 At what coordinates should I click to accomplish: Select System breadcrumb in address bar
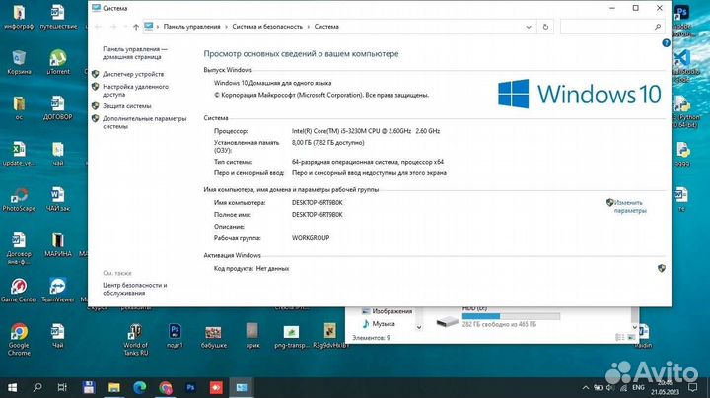coord(326,27)
